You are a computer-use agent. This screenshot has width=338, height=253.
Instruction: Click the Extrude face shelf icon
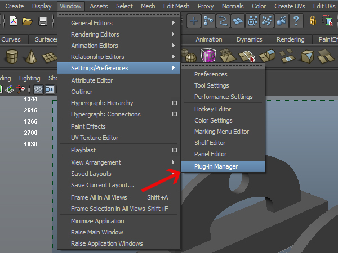(267, 56)
